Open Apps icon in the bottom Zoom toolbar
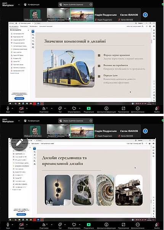The height and width of the screenshot is (230, 164). point(124,225)
